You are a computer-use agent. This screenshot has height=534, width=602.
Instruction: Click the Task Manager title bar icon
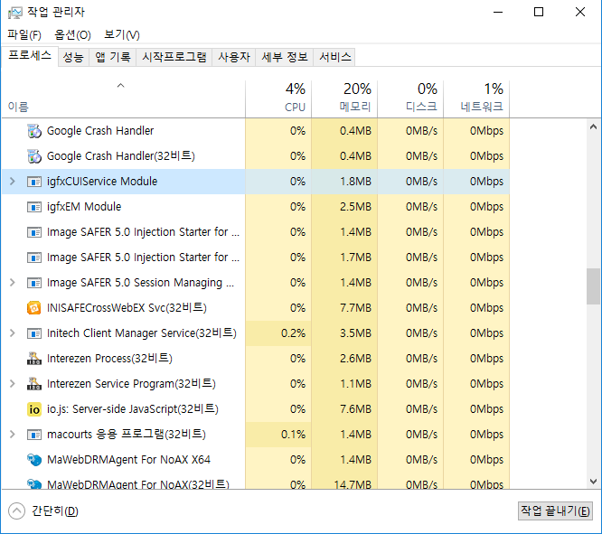[x=15, y=13]
